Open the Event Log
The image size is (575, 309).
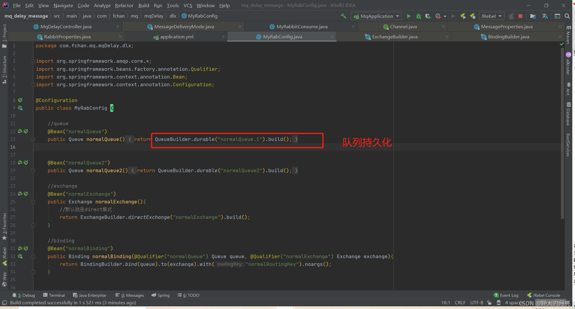point(506,295)
